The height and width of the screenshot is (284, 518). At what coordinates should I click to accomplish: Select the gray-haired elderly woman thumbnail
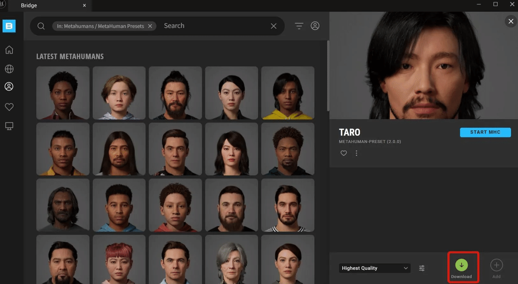(232, 259)
